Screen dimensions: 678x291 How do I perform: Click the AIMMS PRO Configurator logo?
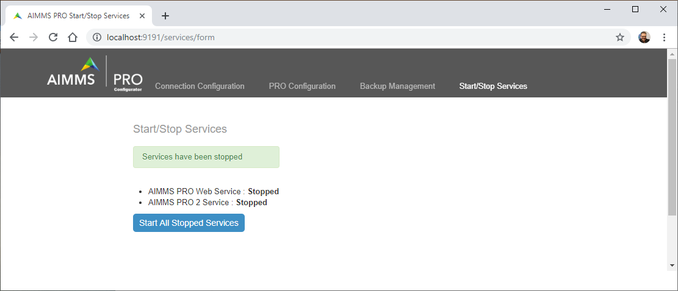click(95, 73)
